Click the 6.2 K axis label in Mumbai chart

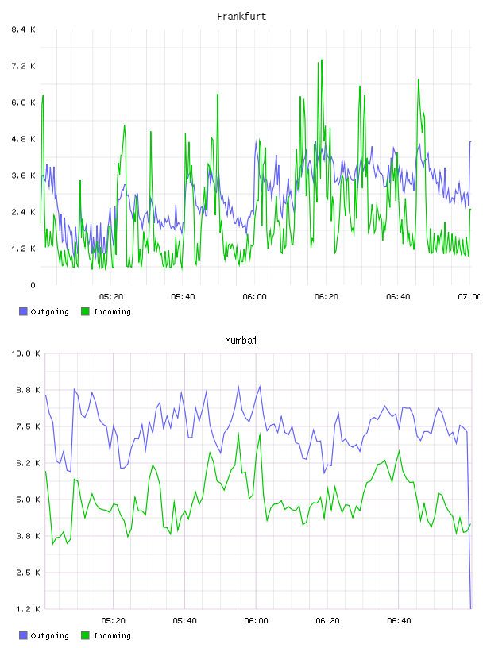coord(28,463)
